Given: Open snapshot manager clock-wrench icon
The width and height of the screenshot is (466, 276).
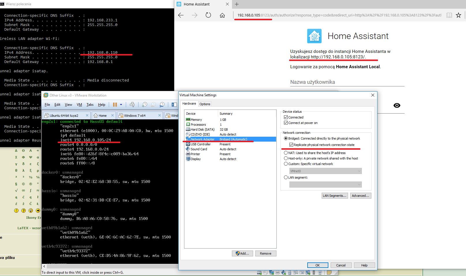Looking at the screenshot, I should tap(162, 105).
